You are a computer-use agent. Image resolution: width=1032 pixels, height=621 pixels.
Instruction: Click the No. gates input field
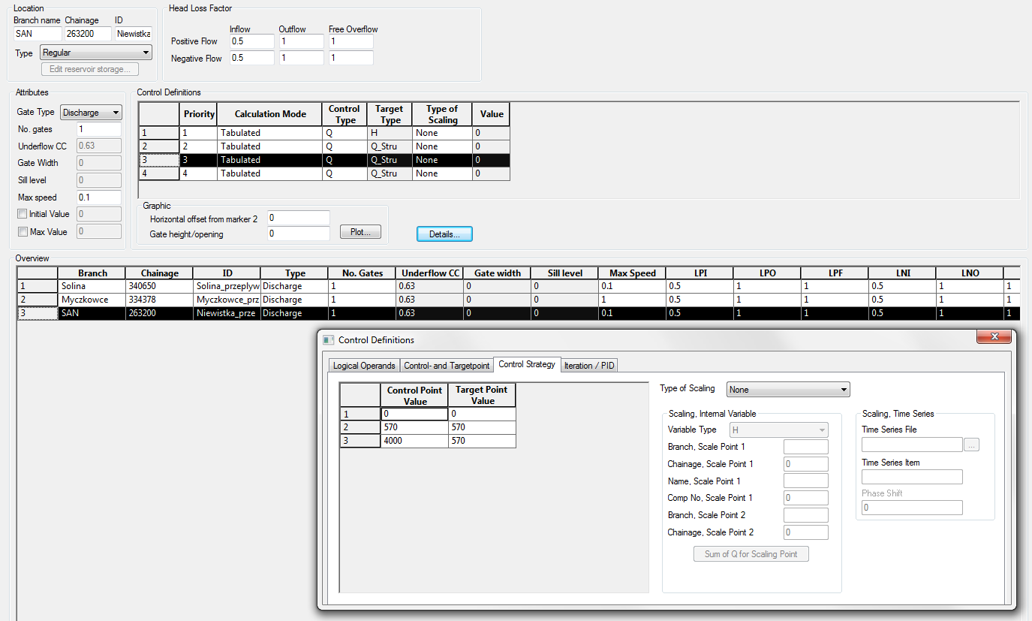point(99,129)
